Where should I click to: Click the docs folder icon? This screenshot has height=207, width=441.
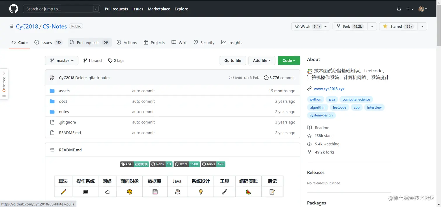click(x=52, y=101)
